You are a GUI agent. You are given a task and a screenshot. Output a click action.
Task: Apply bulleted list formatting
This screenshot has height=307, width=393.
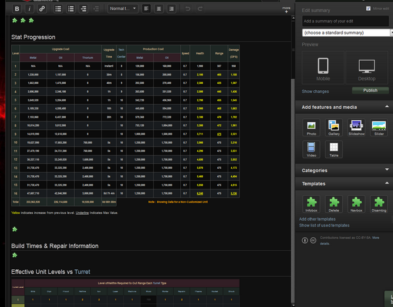point(58,9)
